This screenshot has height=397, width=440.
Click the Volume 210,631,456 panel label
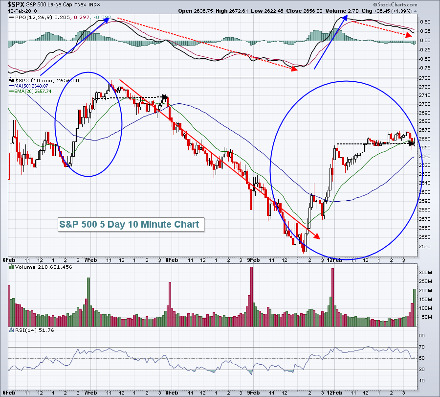[44, 267]
